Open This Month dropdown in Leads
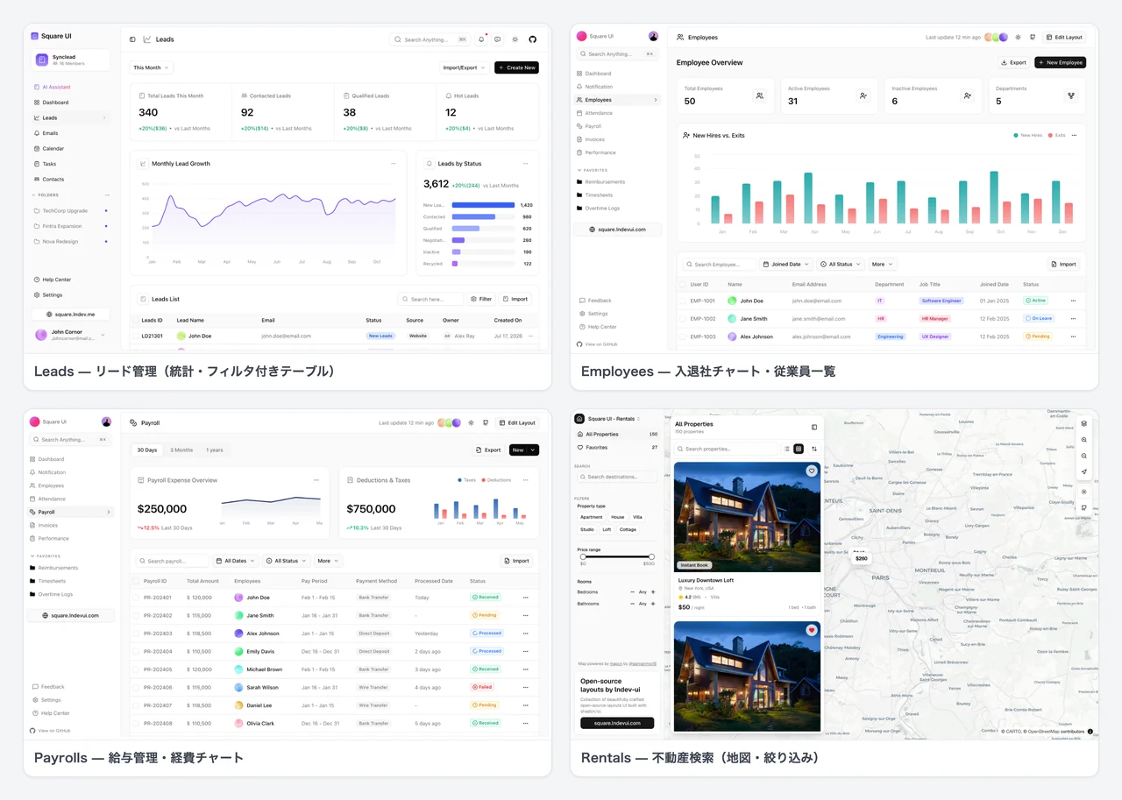This screenshot has width=1122, height=800. (x=151, y=67)
